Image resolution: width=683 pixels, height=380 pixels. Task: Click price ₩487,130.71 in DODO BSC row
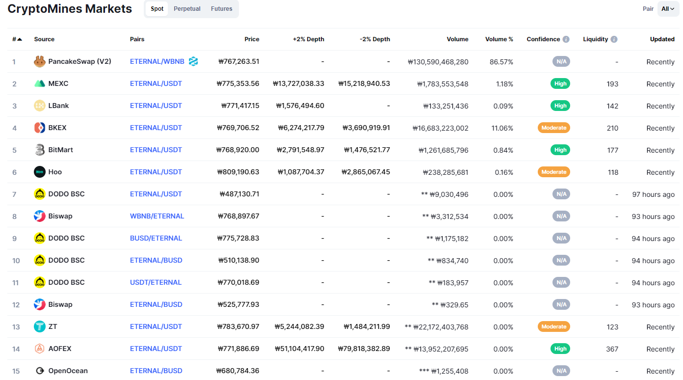pos(239,194)
